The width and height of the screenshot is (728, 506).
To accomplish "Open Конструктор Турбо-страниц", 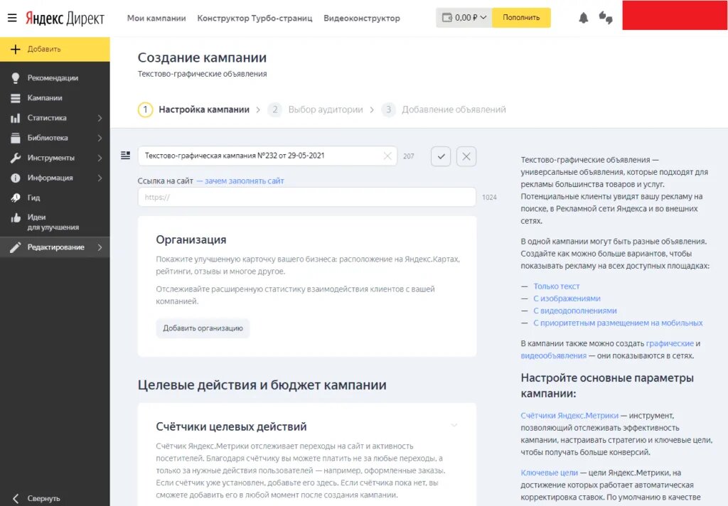I will [x=255, y=18].
